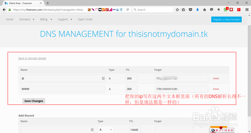Viewport: 251px width, 133px height.
Task: Open a new browser tab with plus
Action: pos(48,3)
